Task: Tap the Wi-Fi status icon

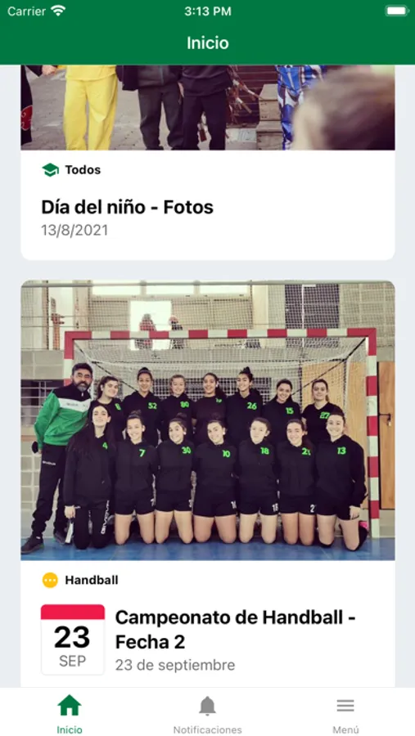Action: point(58,11)
